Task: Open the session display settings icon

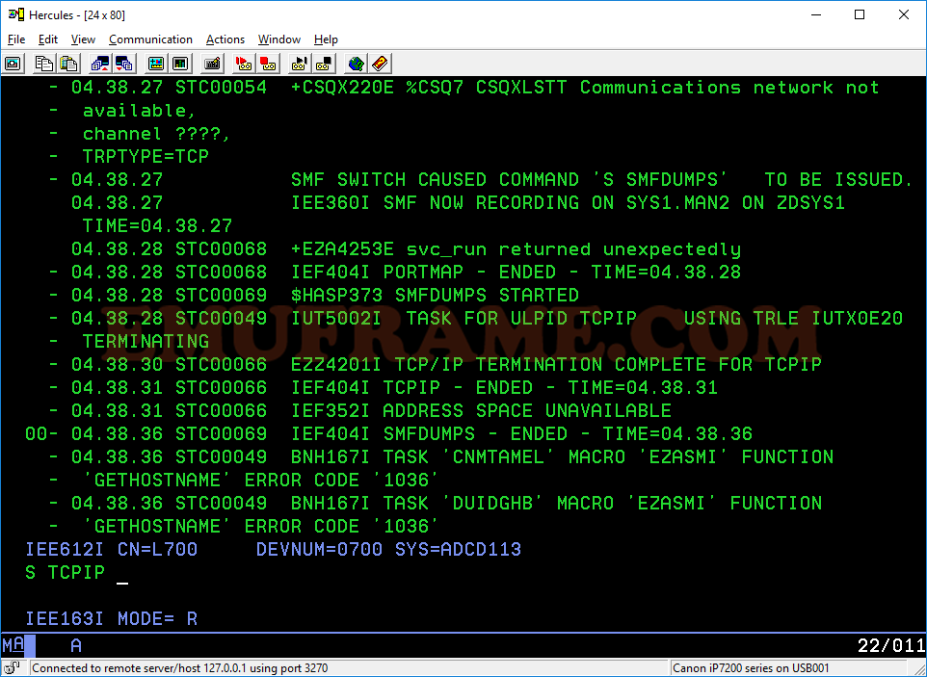Action: (x=155, y=64)
